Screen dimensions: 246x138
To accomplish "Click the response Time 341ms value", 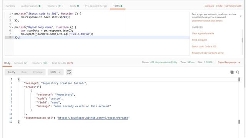I will tap(191, 62).
